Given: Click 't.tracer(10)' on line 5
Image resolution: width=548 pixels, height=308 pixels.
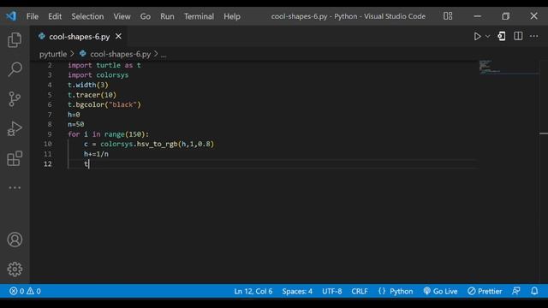Looking at the screenshot, I should (x=92, y=95).
